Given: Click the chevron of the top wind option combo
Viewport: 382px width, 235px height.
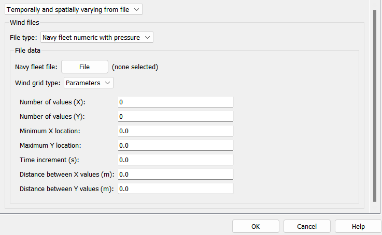Looking at the screenshot, I should 136,9.
